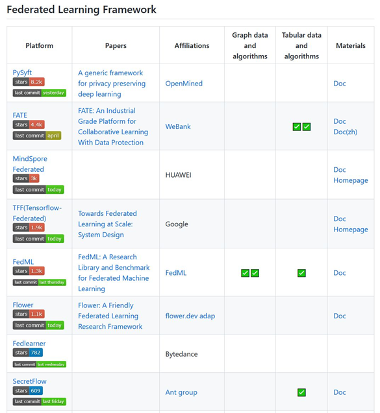Click the Flower stars 1.1k badge
Image resolution: width=380 pixels, height=413 pixels.
click(29, 314)
